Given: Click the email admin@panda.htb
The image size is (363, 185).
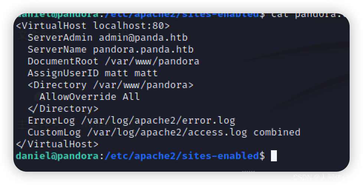Looking at the screenshot, I should coord(143,37).
